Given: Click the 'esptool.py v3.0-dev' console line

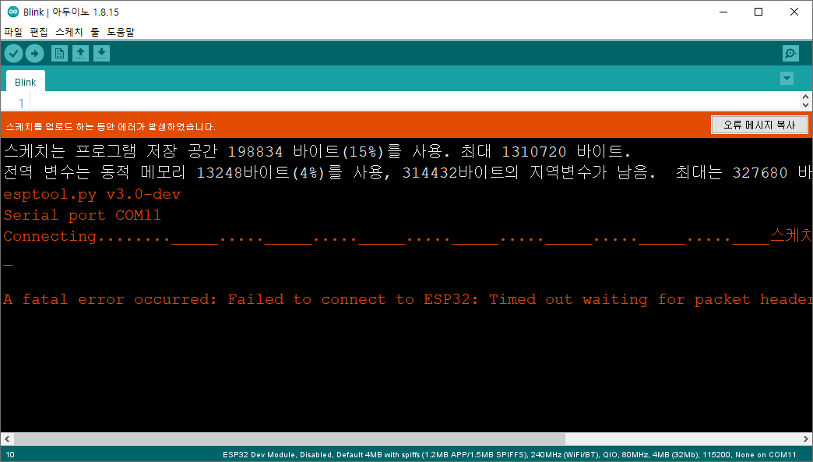Looking at the screenshot, I should pos(92,195).
